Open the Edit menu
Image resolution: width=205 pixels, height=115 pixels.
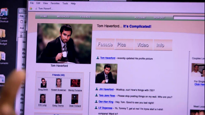(x=38, y=3)
